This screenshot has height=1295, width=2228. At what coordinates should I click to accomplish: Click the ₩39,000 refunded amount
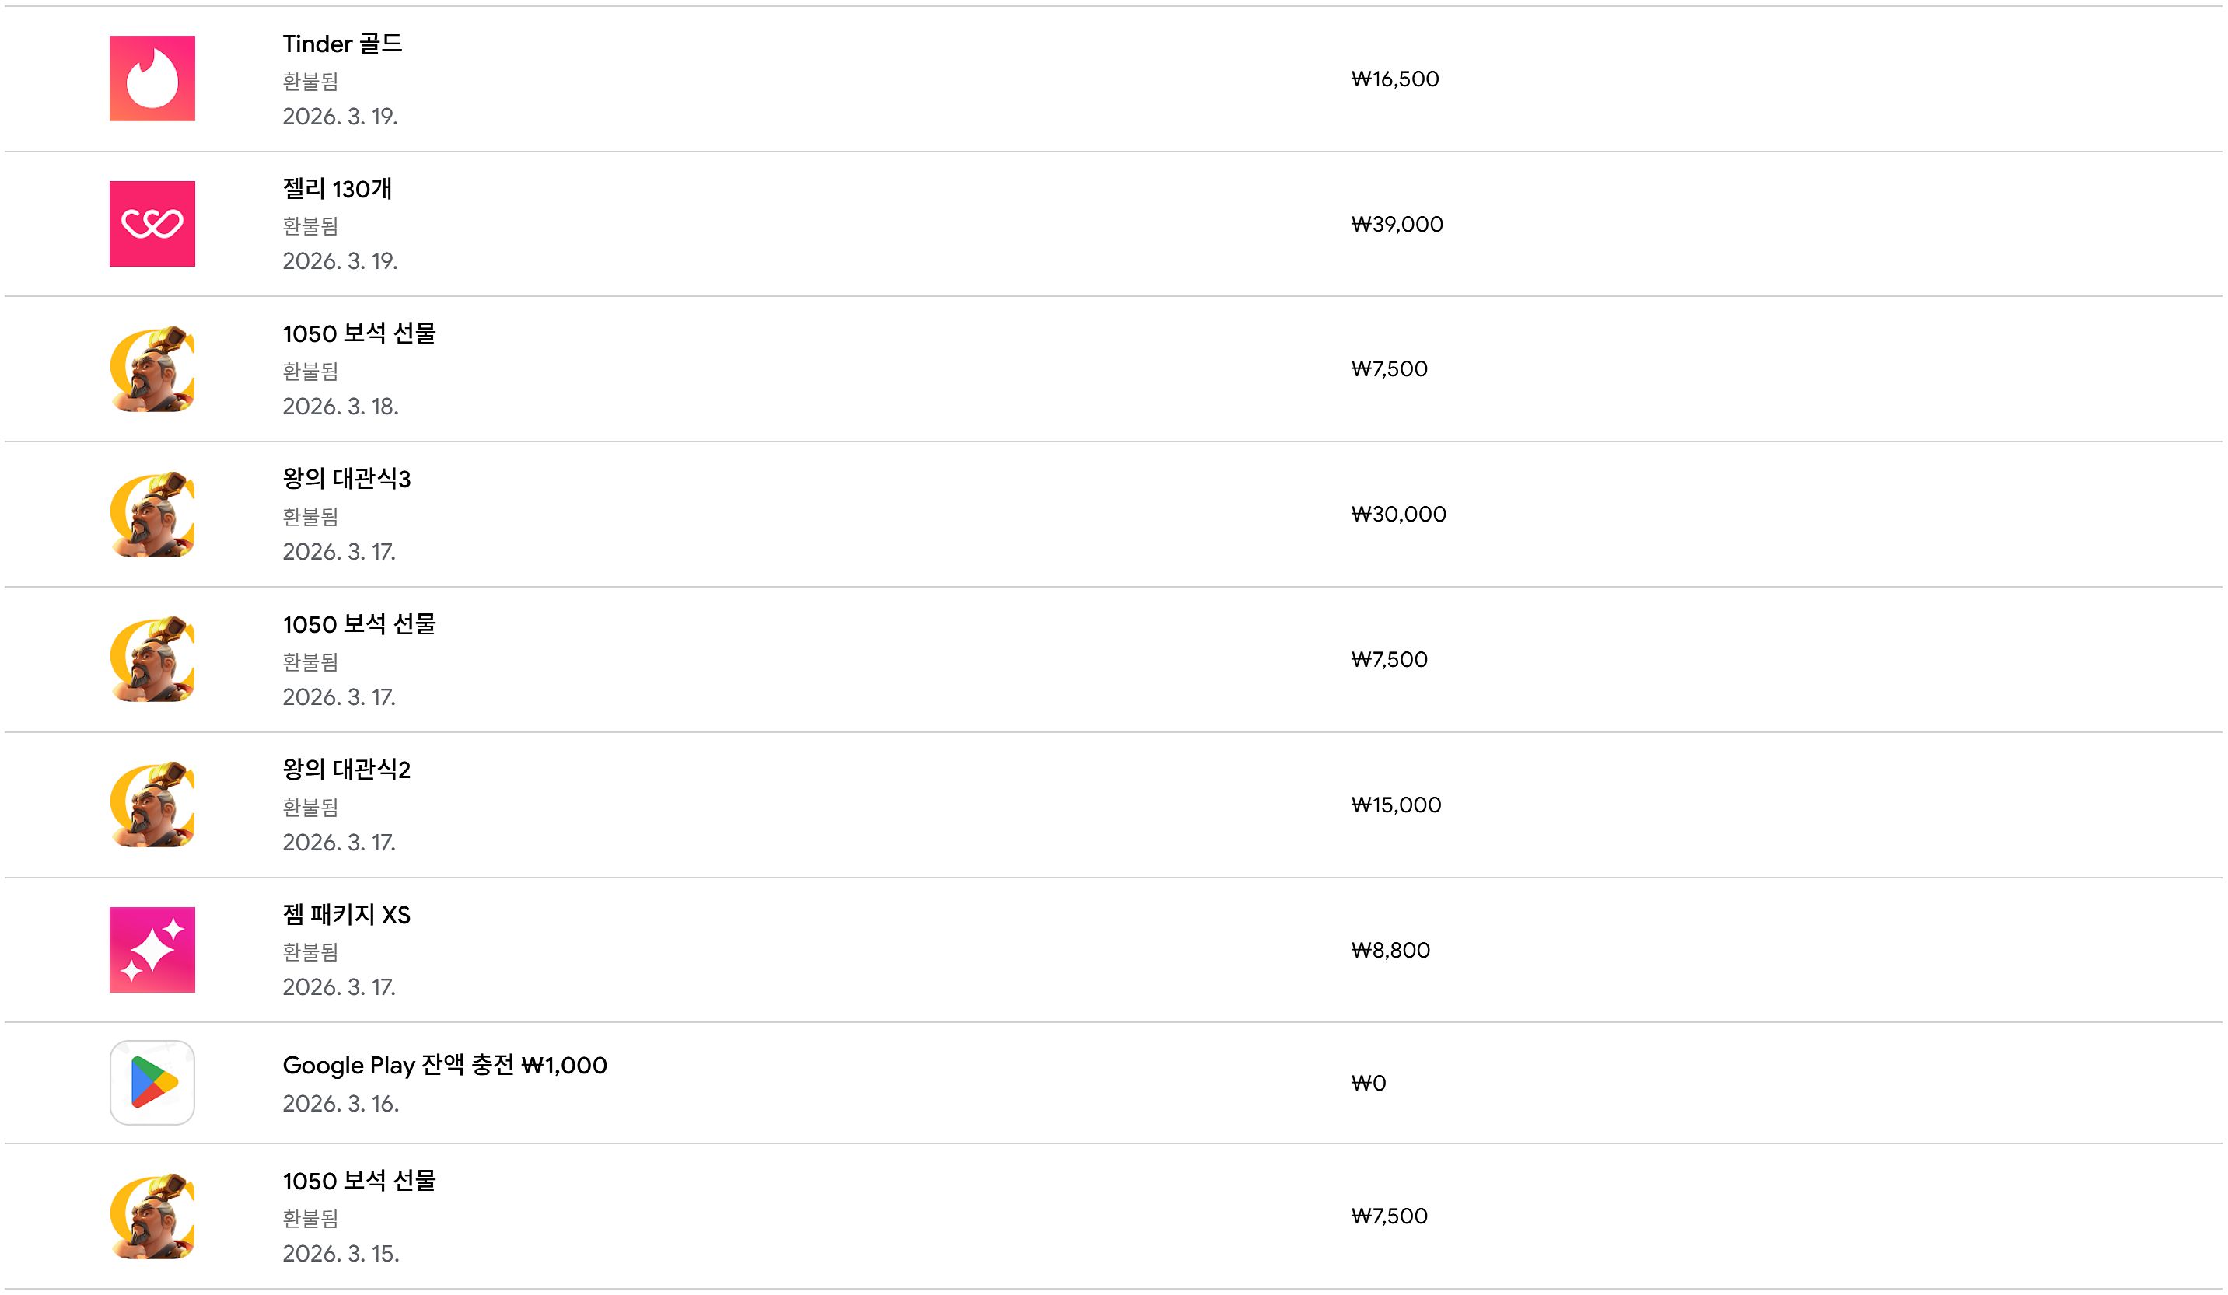1396,225
